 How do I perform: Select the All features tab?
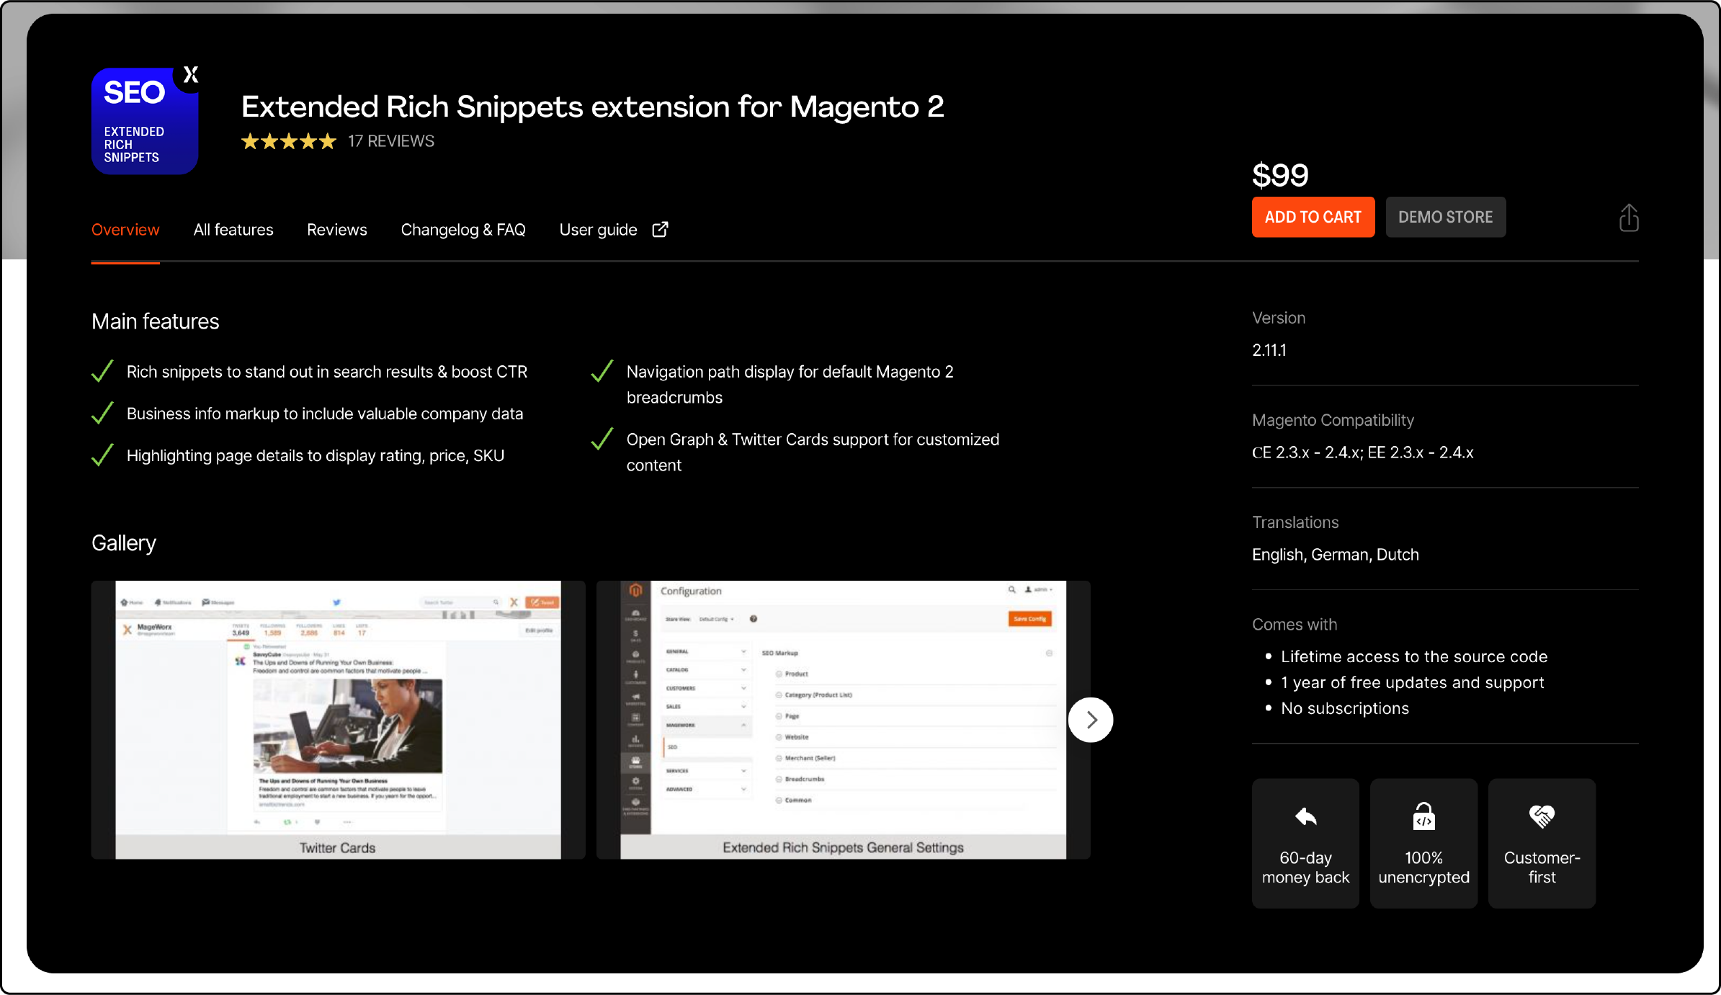233,228
